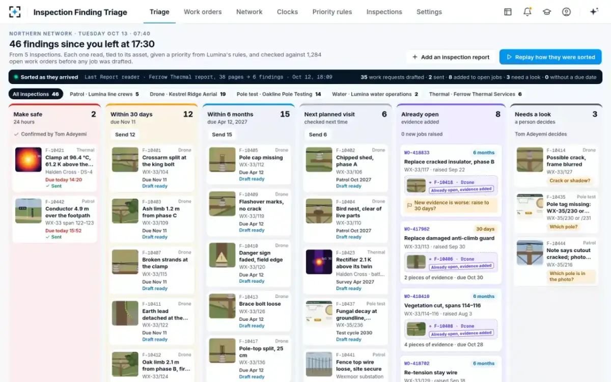Open thumbnail of finding F-10442 conductor

point(29,211)
